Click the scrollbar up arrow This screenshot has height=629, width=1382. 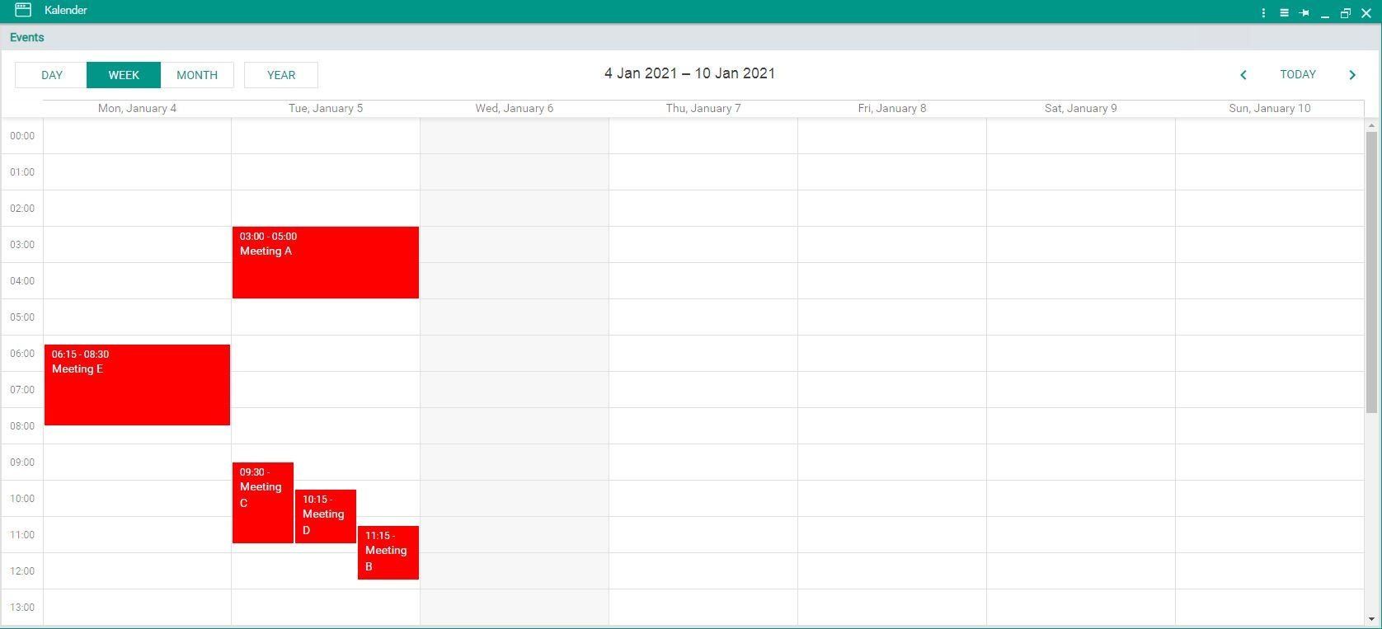point(1371,126)
